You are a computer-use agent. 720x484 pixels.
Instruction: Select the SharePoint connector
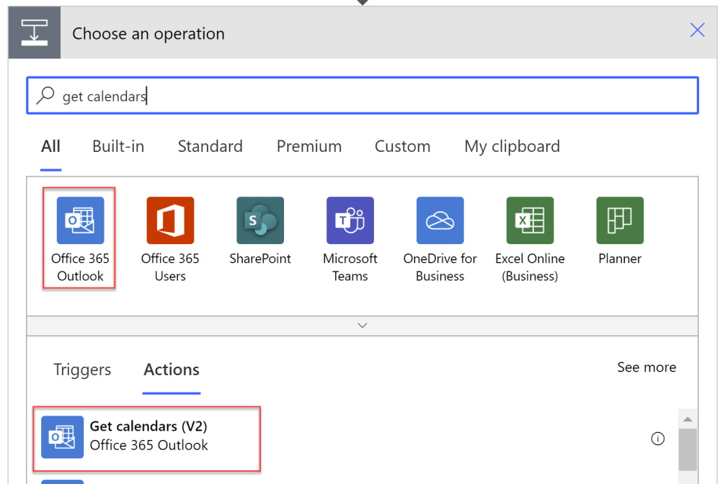point(259,230)
